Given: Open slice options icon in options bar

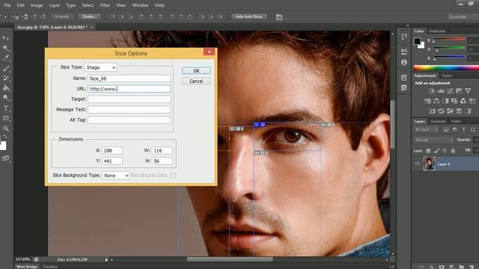Looking at the screenshot, I should (x=279, y=17).
